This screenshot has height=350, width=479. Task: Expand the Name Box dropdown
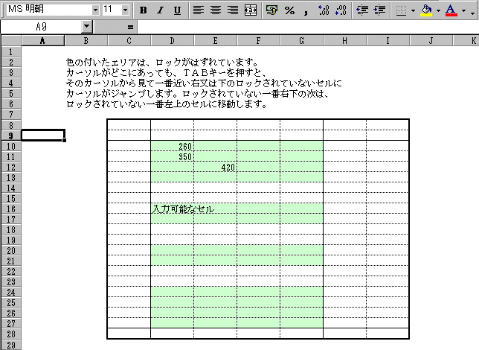click(87, 26)
